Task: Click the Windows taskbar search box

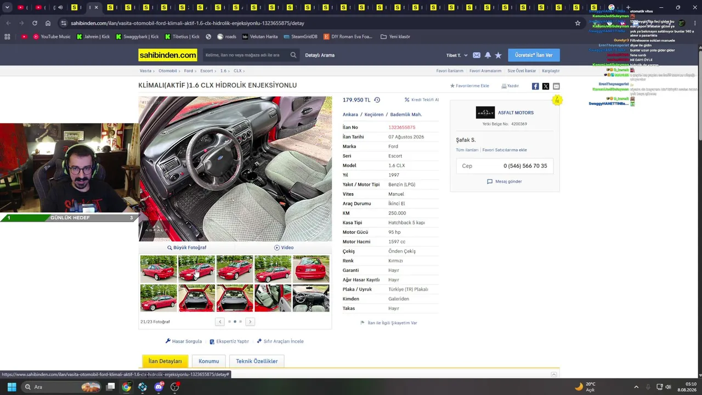Action: [x=62, y=387]
